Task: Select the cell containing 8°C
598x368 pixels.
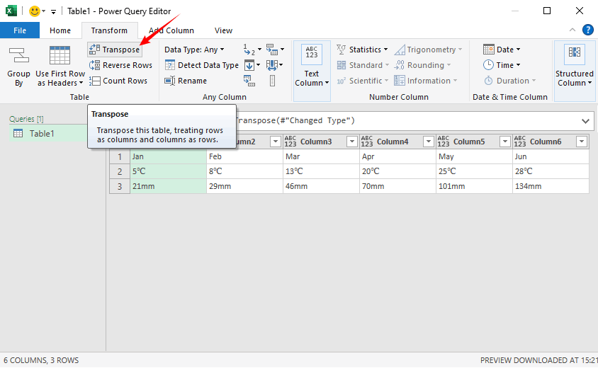Action: (x=245, y=171)
